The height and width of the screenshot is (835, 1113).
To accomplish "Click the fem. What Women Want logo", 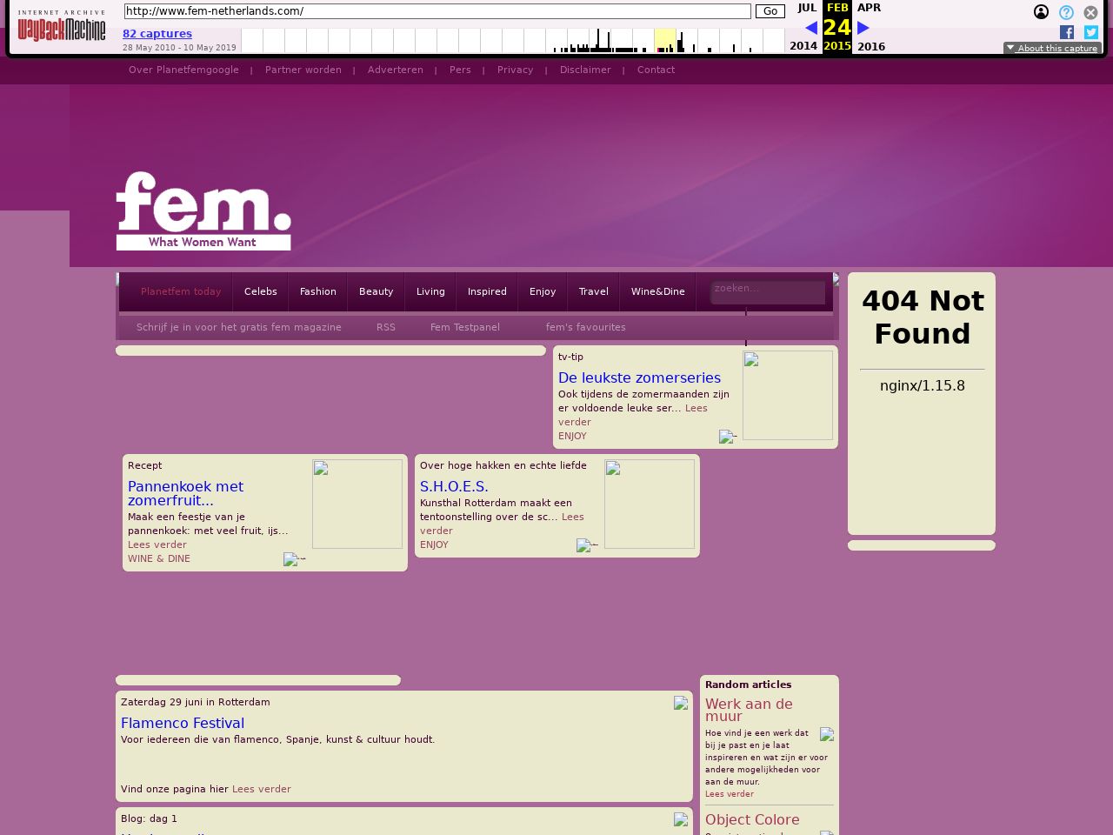I will [203, 211].
